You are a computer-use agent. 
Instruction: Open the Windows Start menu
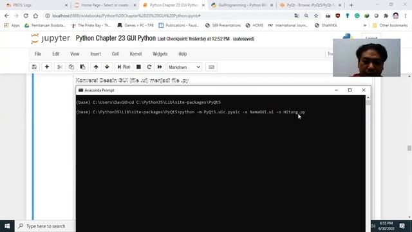(x=7, y=226)
